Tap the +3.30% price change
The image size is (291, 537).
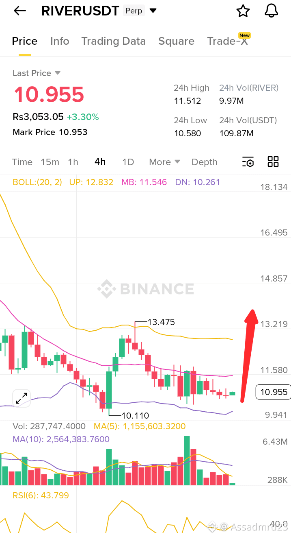(x=83, y=117)
